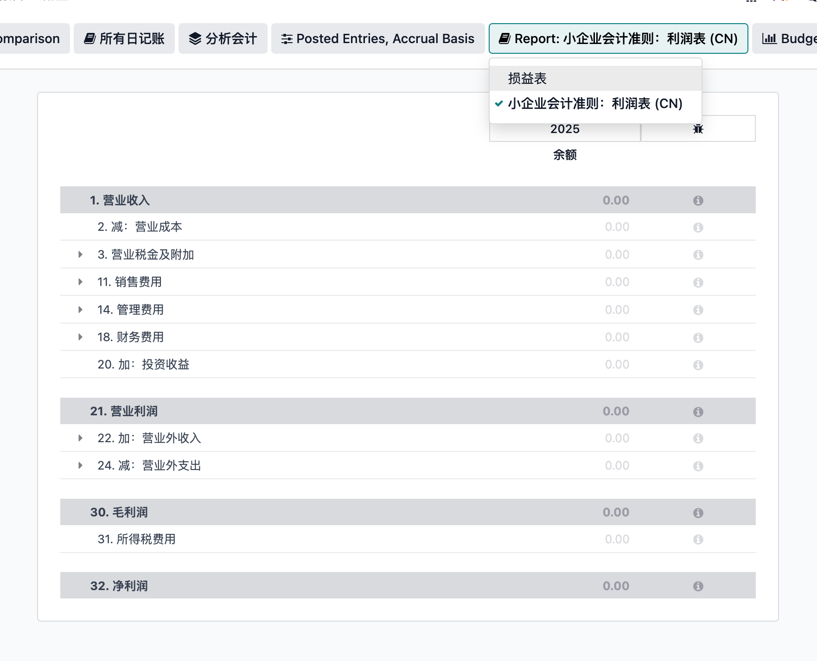This screenshot has height=661, width=817.
Task: Select 损益表 from report dropdown
Action: click(527, 78)
